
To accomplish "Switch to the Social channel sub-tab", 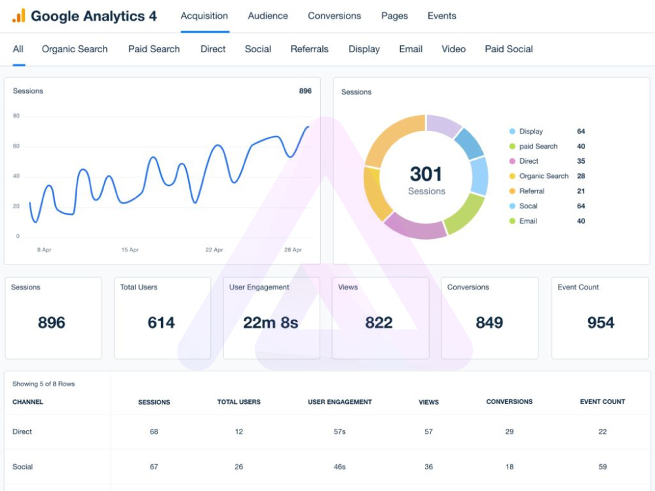I will coord(257,49).
